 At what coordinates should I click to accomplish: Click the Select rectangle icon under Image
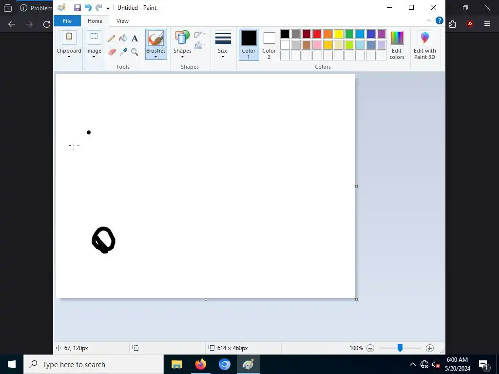click(x=94, y=37)
